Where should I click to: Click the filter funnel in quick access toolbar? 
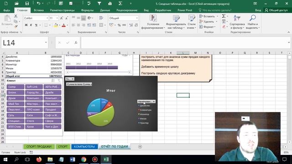[x=99, y=4]
